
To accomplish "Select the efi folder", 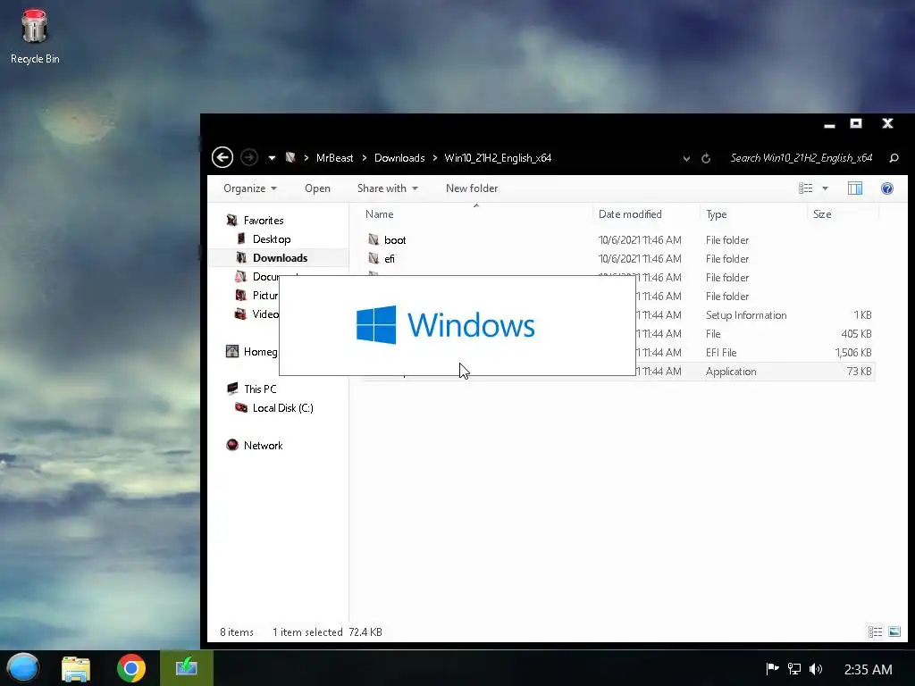I will [x=390, y=259].
